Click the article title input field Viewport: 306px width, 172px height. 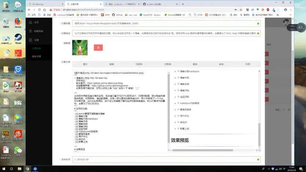[166, 23]
